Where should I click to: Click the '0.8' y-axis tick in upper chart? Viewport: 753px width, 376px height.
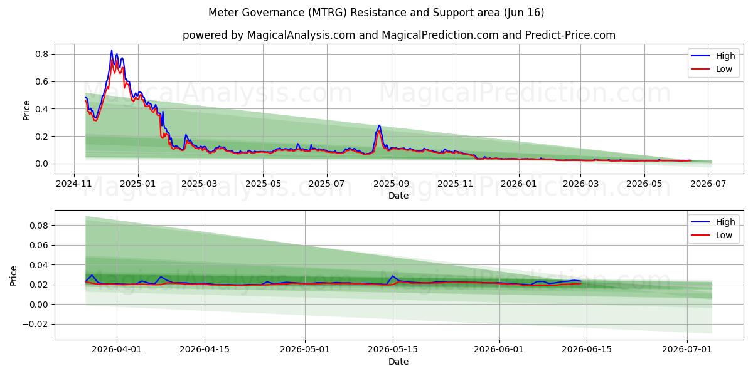(x=42, y=54)
